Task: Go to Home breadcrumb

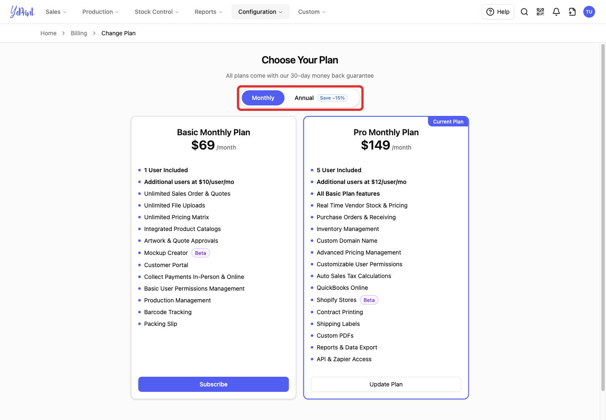Action: point(48,33)
